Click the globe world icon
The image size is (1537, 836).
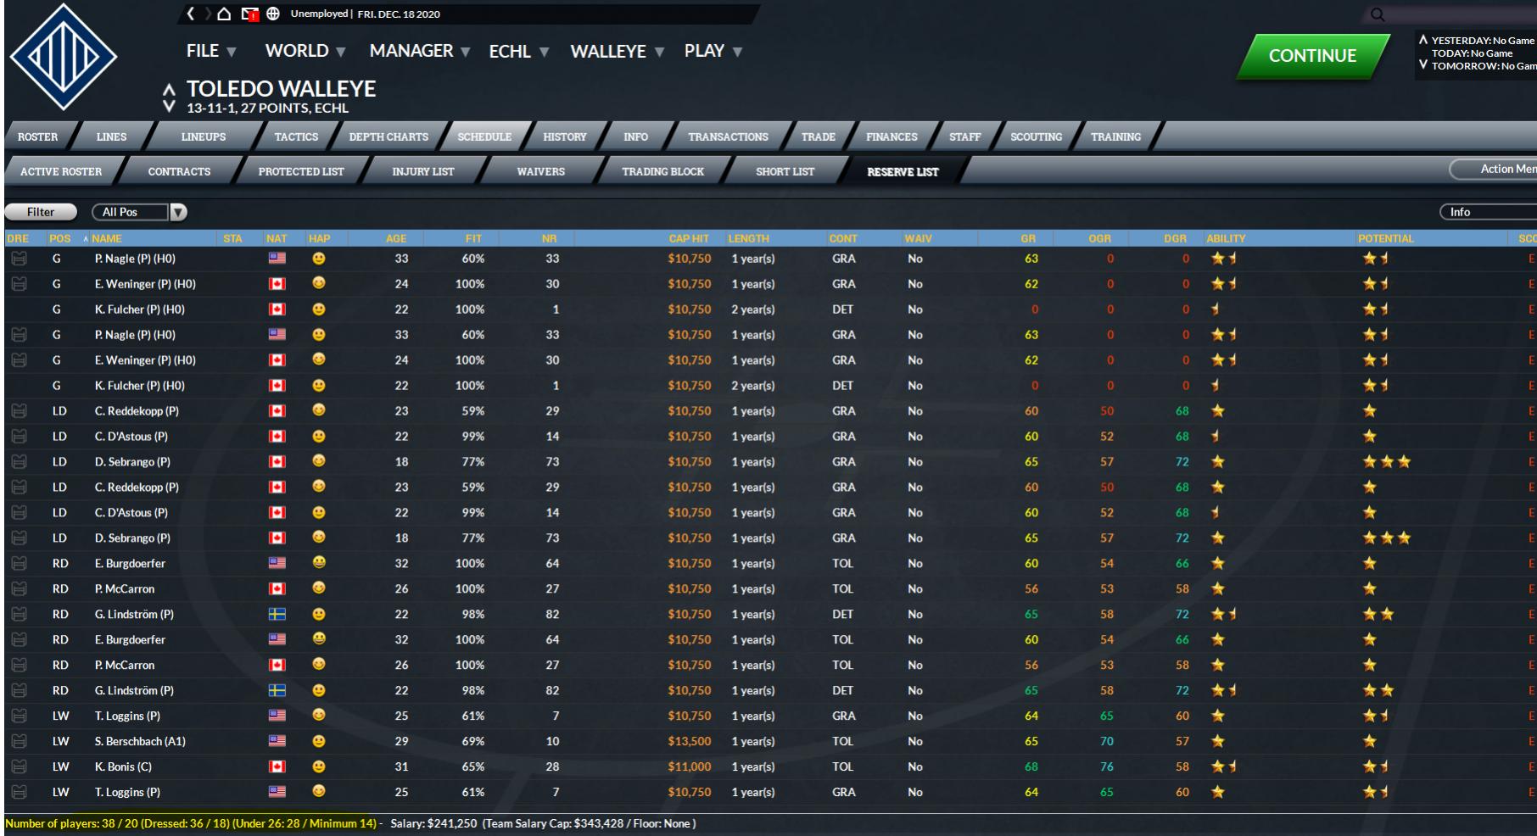point(273,14)
